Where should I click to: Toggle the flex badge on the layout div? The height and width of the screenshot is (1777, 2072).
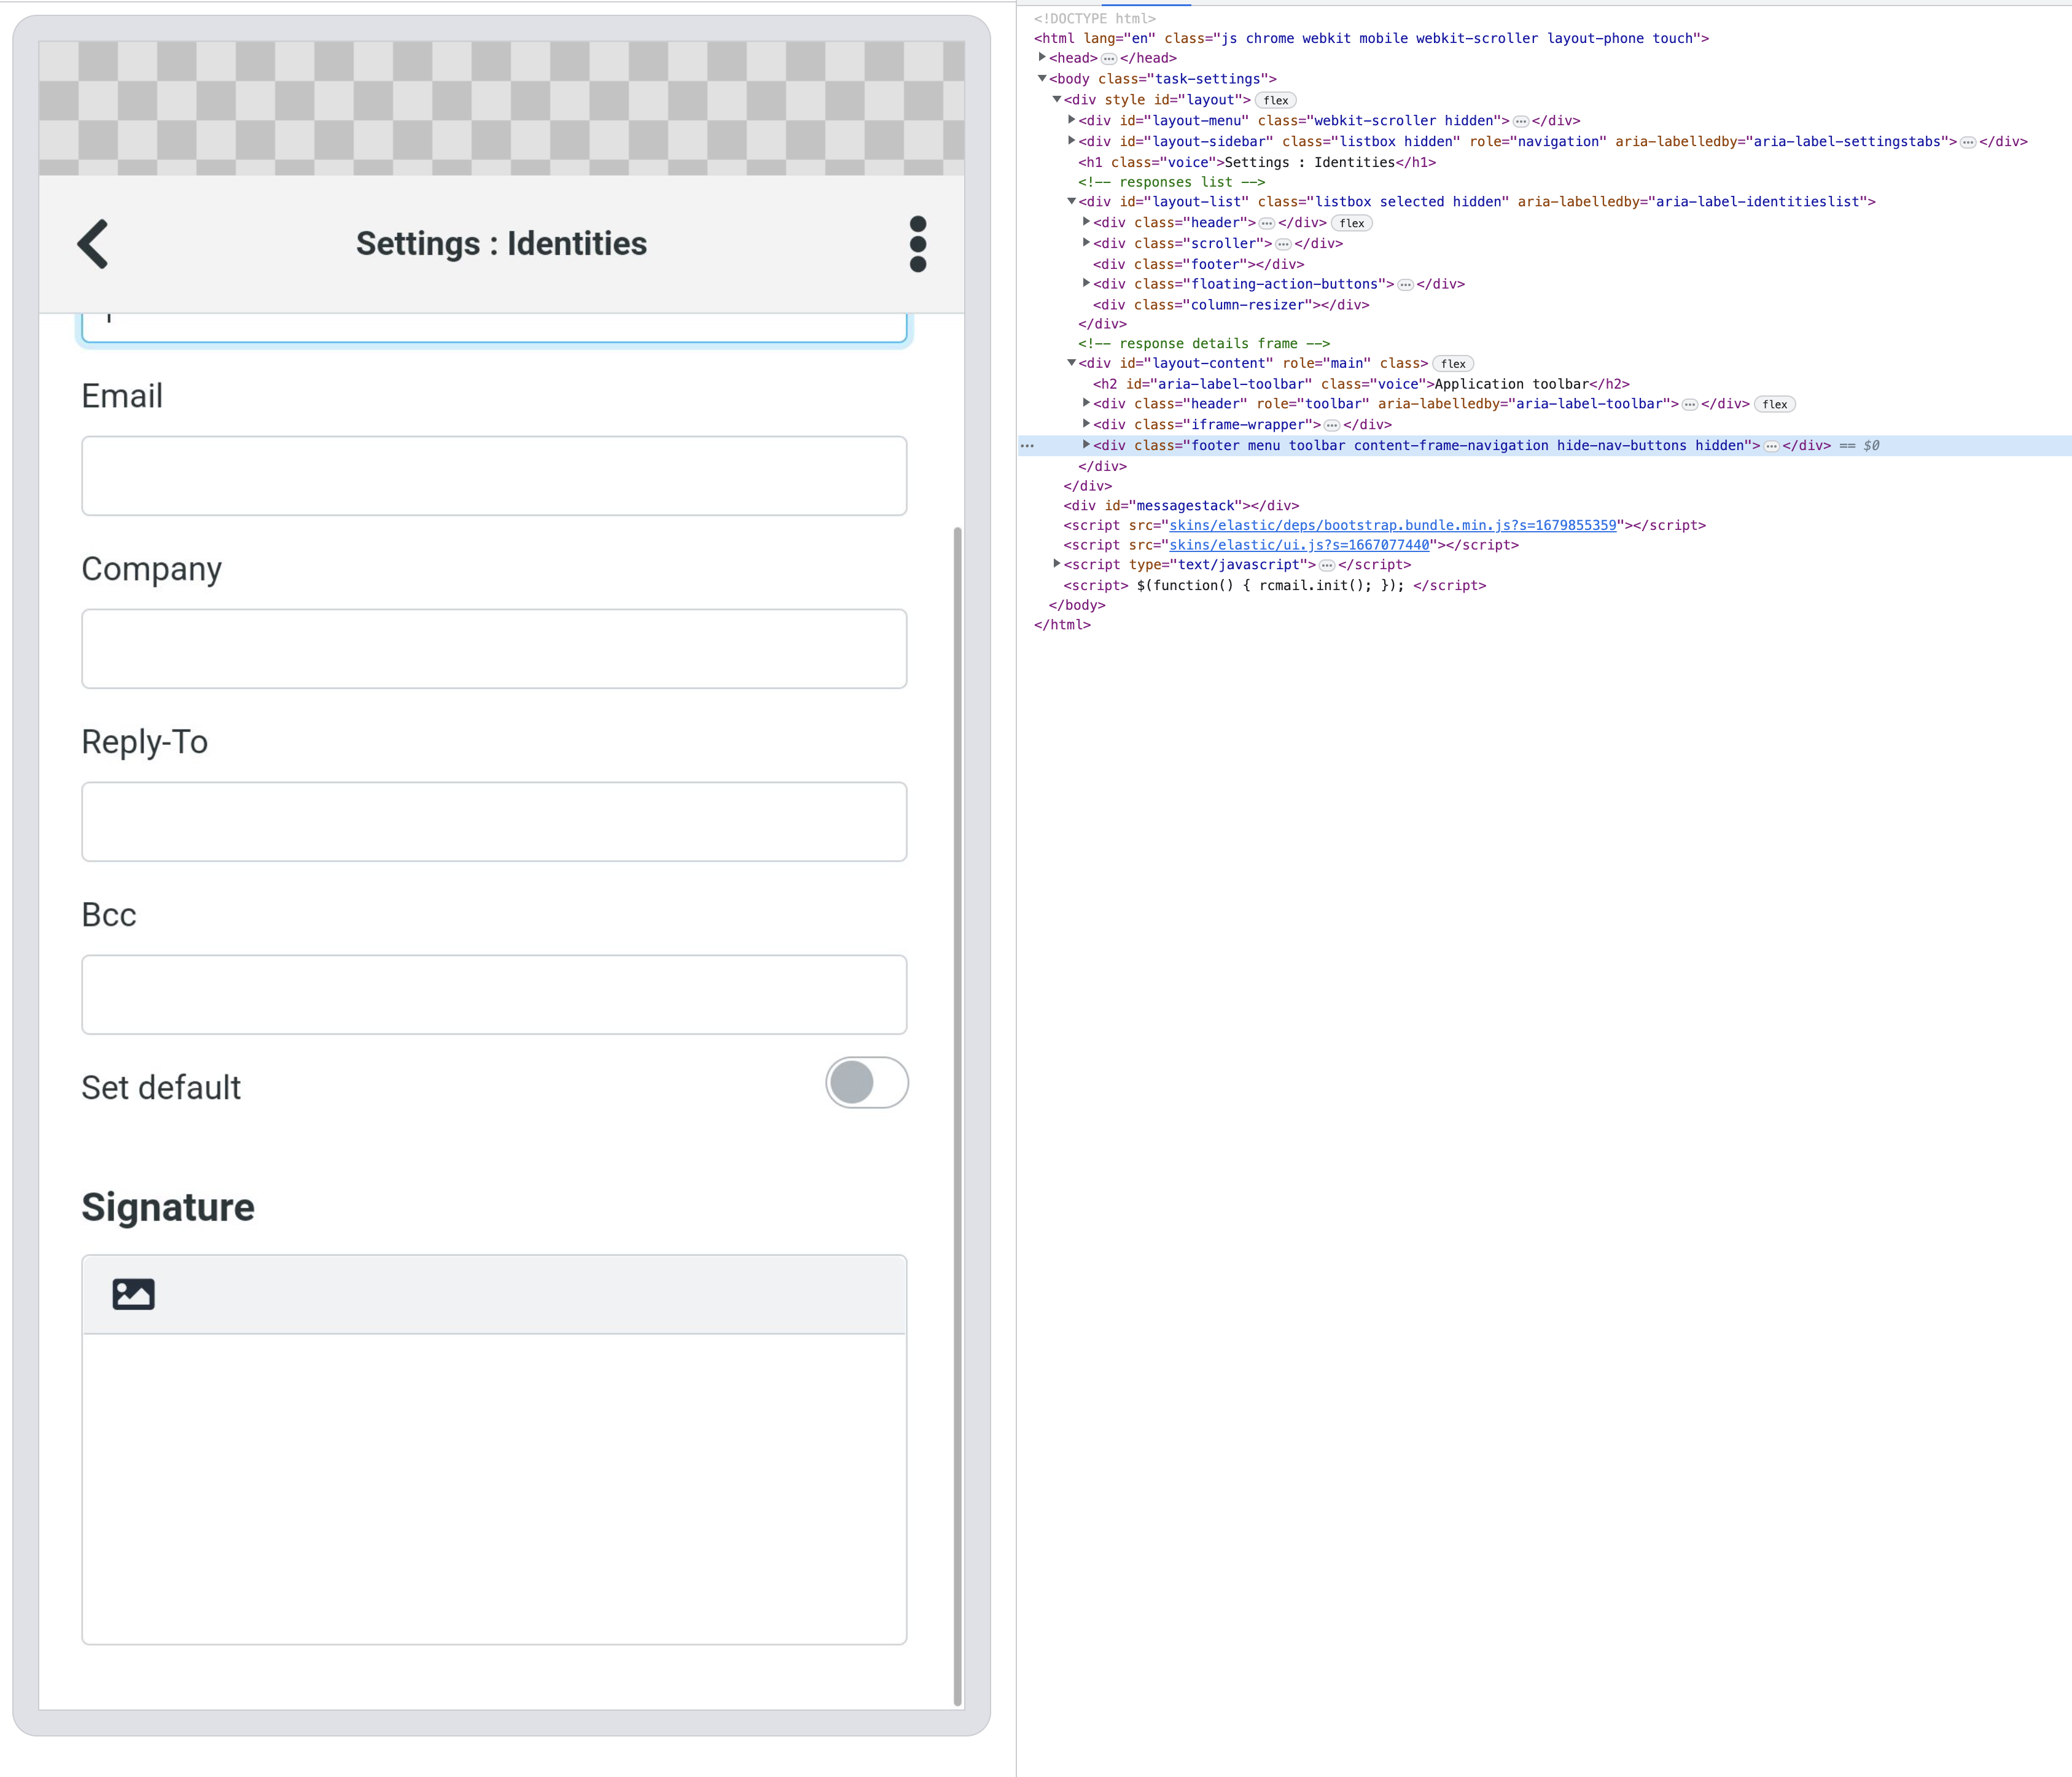pos(1275,100)
